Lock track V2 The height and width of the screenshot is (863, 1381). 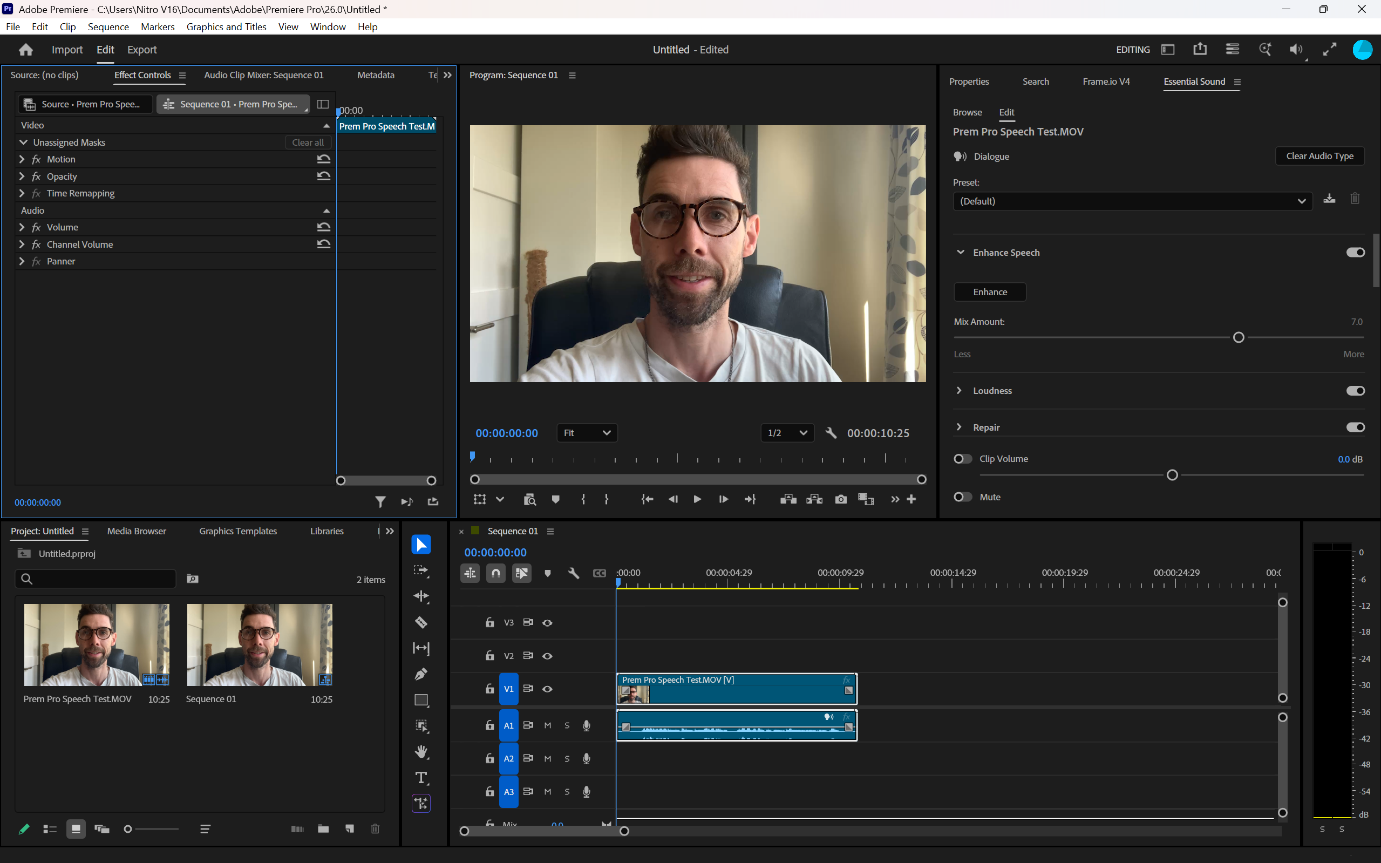[x=489, y=655]
